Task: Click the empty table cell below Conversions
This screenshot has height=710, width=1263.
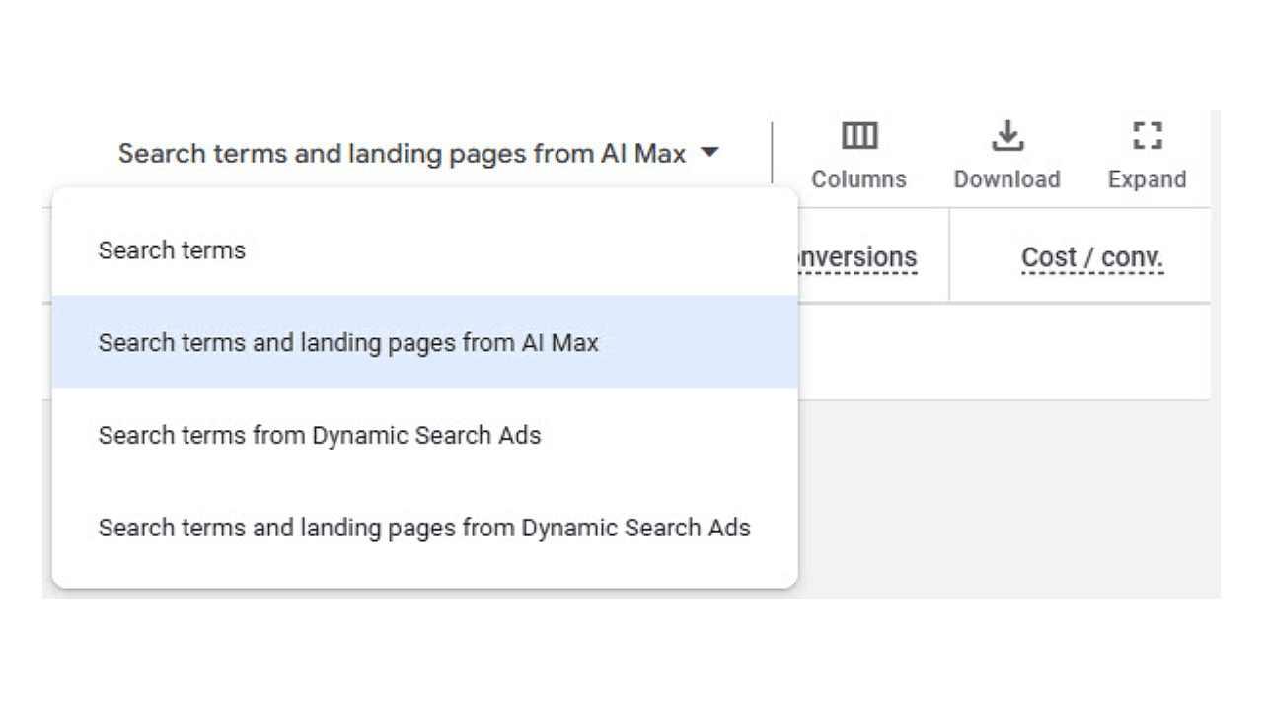Action: [868, 351]
